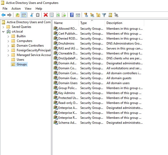Click the Domain Users group icon
This screenshot has height=155, width=168.
pyautogui.click(x=56, y=83)
